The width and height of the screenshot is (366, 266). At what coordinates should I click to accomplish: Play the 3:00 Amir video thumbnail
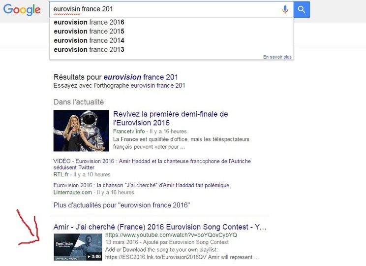(78, 247)
